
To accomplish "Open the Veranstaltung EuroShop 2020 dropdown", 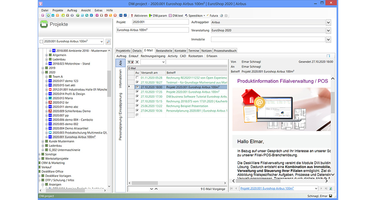I will 328,31.
